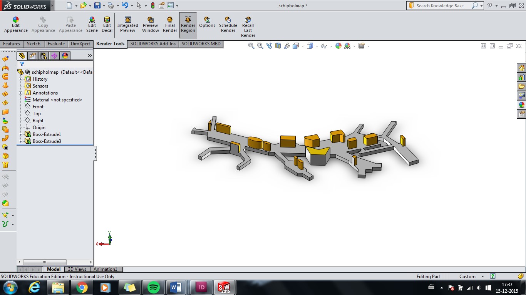Select the Top plane in tree

37,114
